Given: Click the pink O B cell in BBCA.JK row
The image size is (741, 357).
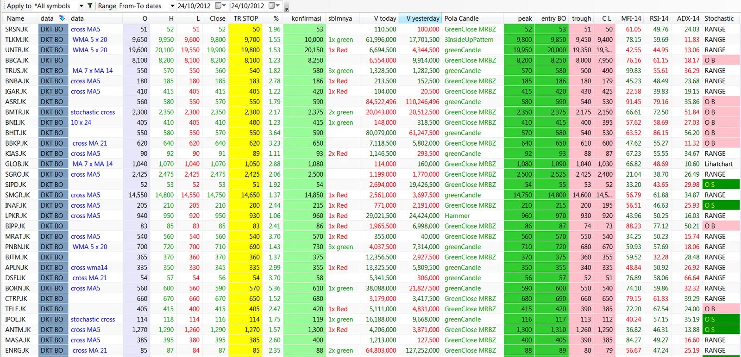Looking at the screenshot, I should click(721, 60).
